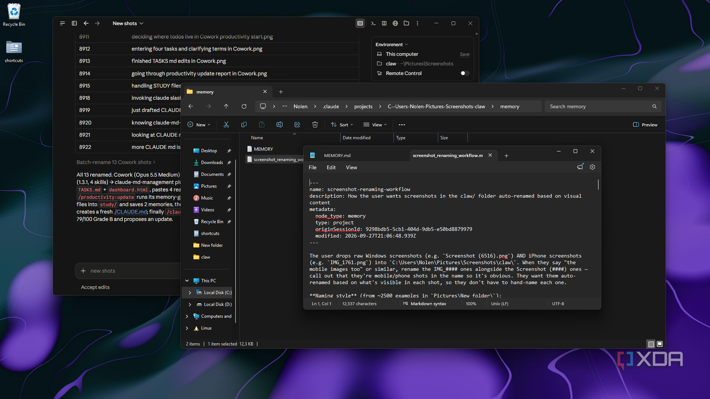This screenshot has height=399, width=710.
Task: Open the shortcuts desktop icon
Action: coord(14,52)
